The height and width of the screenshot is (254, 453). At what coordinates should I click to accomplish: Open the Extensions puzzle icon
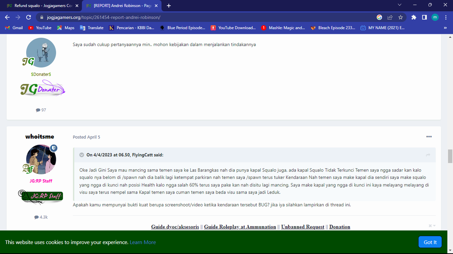click(414, 17)
